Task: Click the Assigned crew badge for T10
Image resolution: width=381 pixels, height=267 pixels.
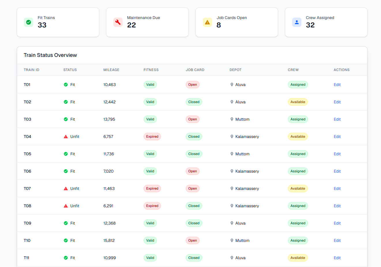Action: (x=298, y=240)
